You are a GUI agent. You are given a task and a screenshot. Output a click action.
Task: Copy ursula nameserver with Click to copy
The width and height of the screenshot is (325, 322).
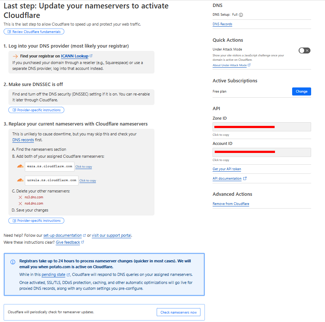pos(88,181)
